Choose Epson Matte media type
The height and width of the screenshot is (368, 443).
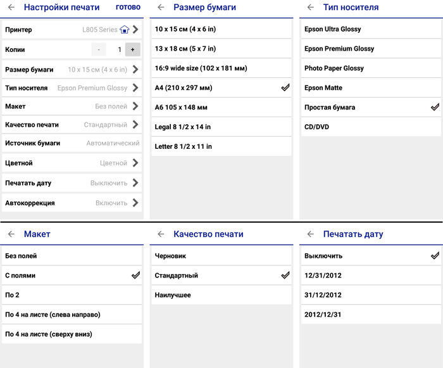371,87
